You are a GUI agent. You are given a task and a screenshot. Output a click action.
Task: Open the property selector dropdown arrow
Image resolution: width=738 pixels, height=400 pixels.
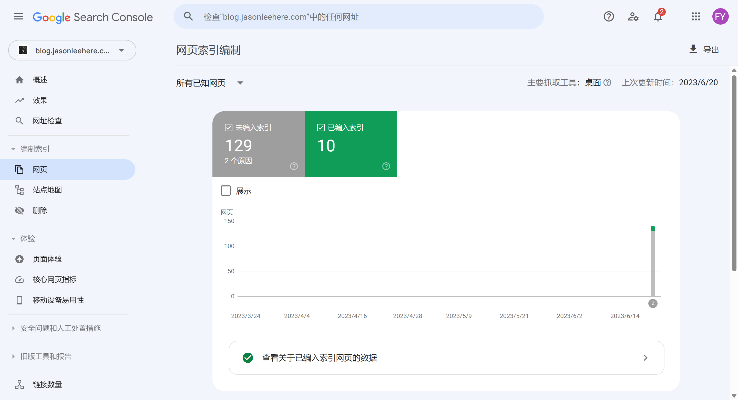point(121,50)
